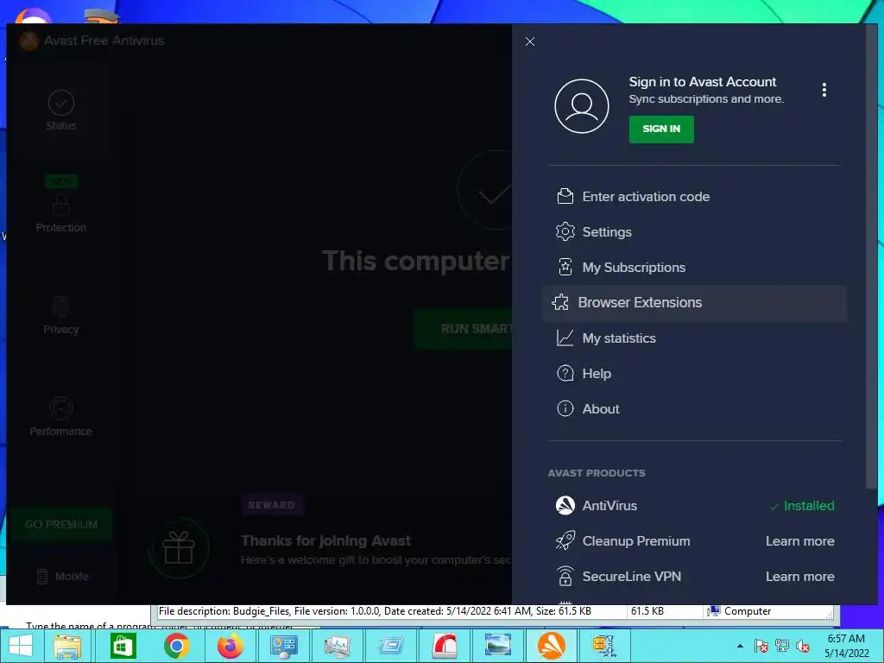Show hidden icons in system tray

740,646
